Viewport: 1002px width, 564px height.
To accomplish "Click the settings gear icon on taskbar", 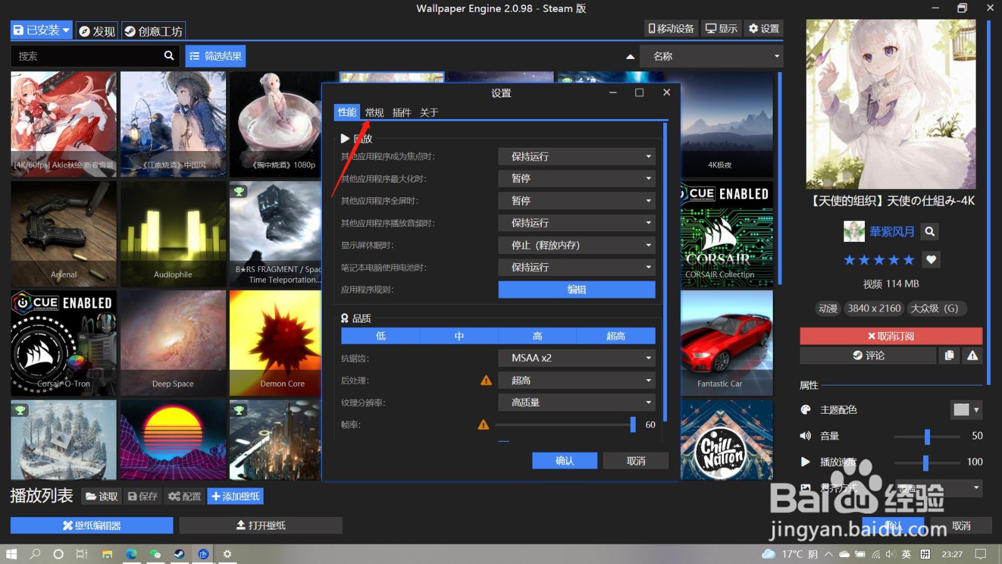I will point(227,554).
